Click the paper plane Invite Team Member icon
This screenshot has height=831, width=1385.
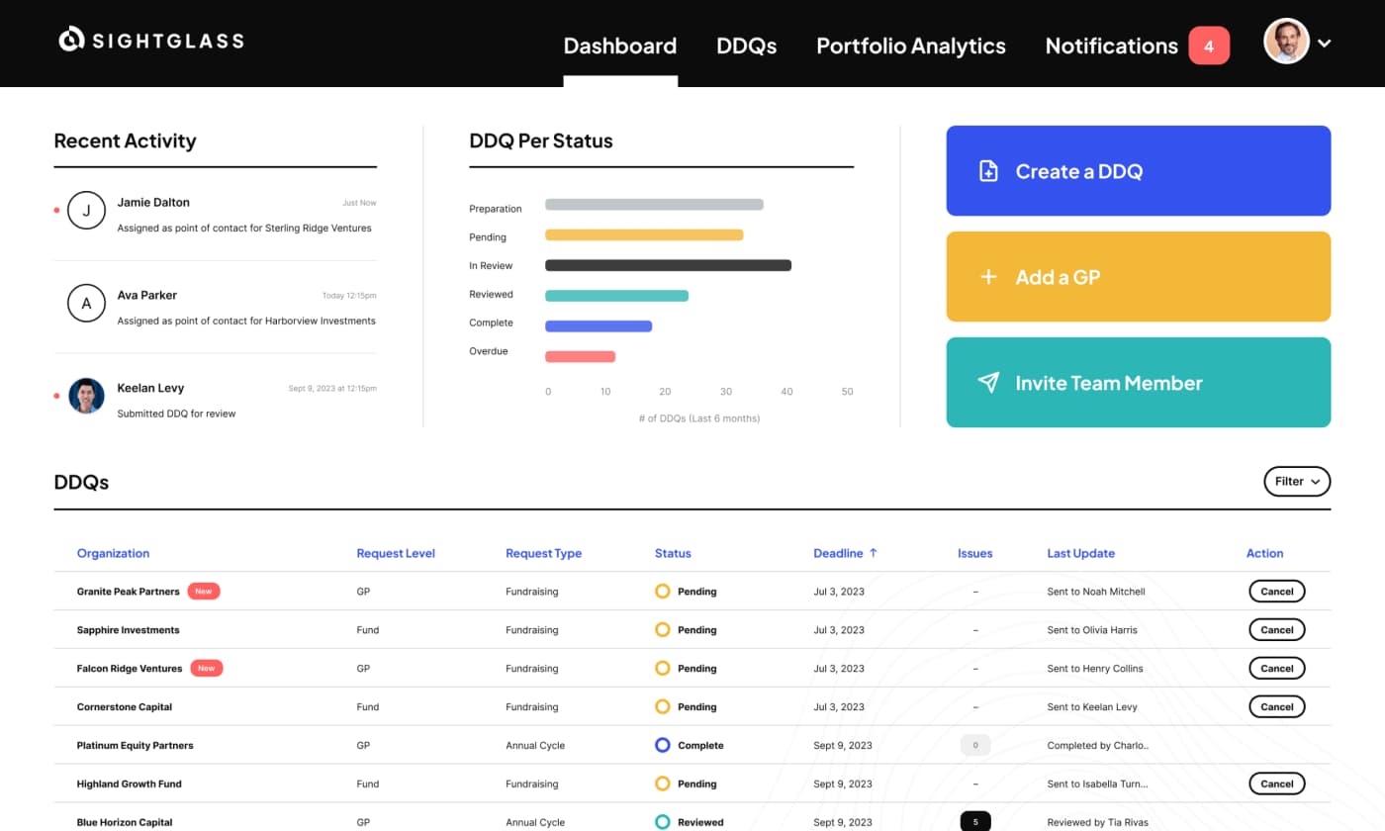(988, 383)
